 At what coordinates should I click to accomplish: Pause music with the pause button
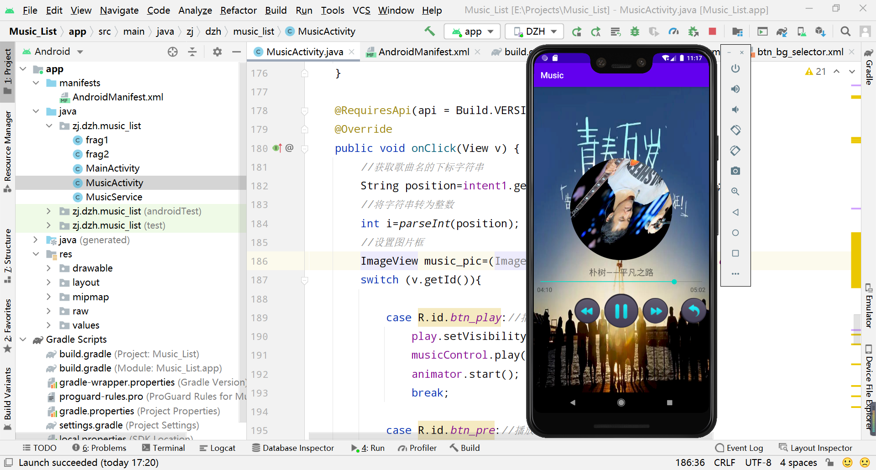click(x=621, y=311)
